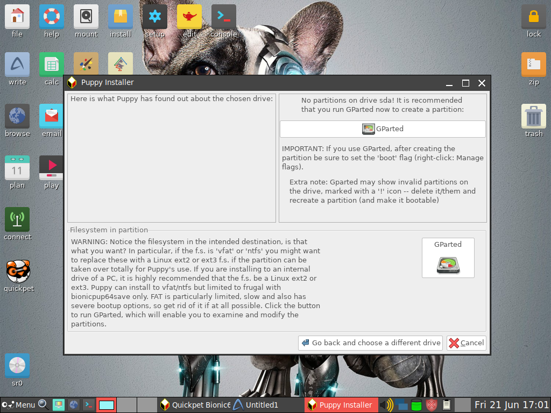Click the wide GParted button at top
Viewport: 551px width, 413px height.
click(383, 129)
